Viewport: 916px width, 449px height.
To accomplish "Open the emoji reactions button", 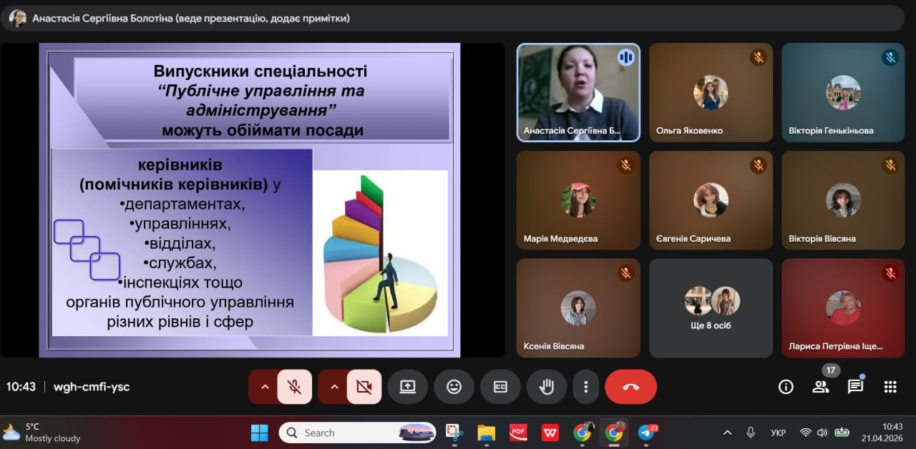I will tap(454, 387).
